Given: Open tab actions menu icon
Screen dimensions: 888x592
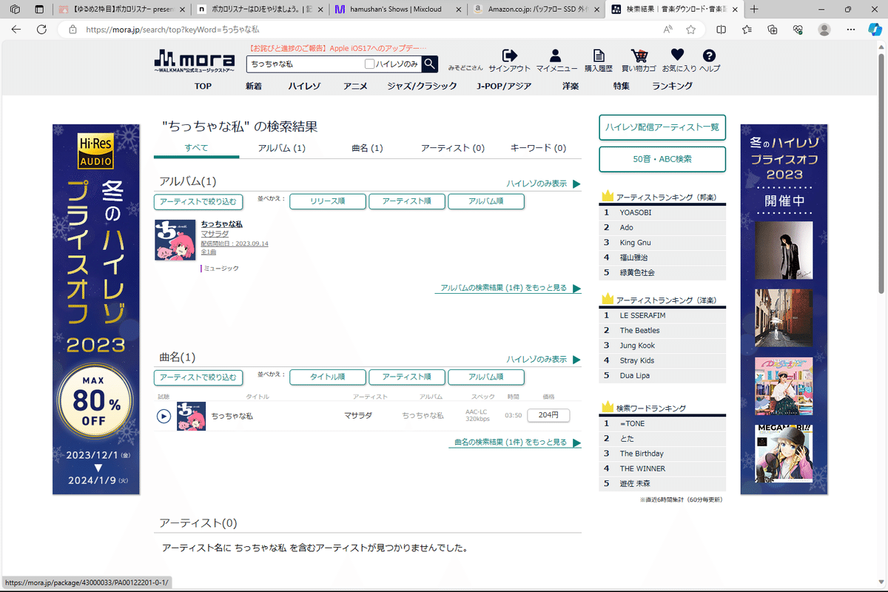Looking at the screenshot, I should coord(38,10).
